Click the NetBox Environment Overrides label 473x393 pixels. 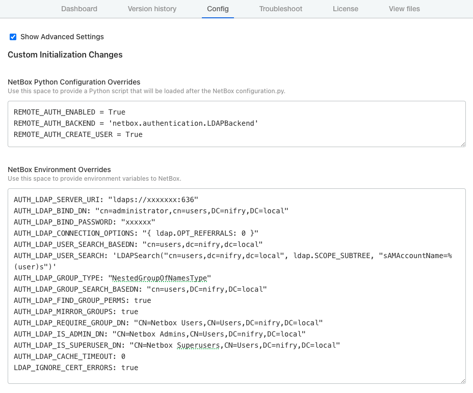pos(60,170)
